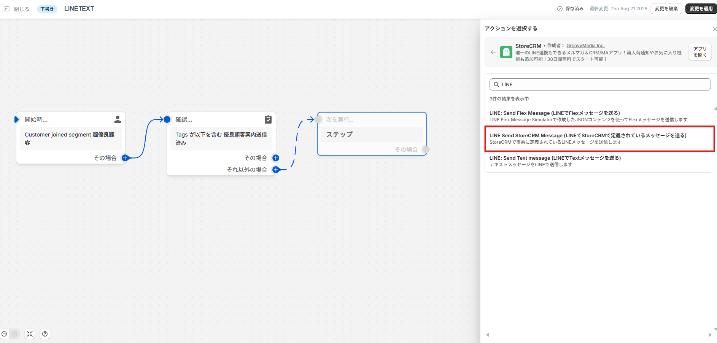Click the LINETEXT workflow title
This screenshot has height=343, width=717.
[79, 8]
